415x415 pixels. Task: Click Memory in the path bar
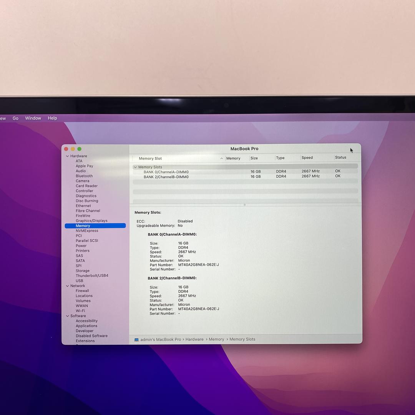pyautogui.click(x=216, y=339)
